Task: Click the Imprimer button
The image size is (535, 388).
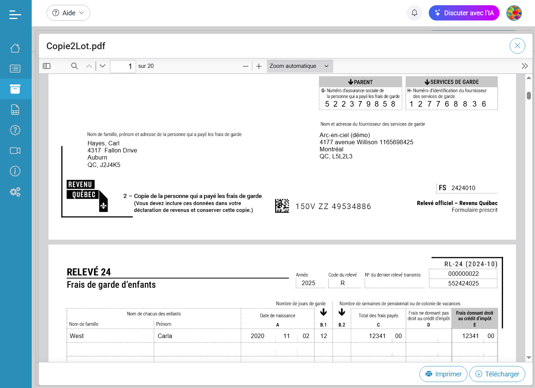Action: 443,374
